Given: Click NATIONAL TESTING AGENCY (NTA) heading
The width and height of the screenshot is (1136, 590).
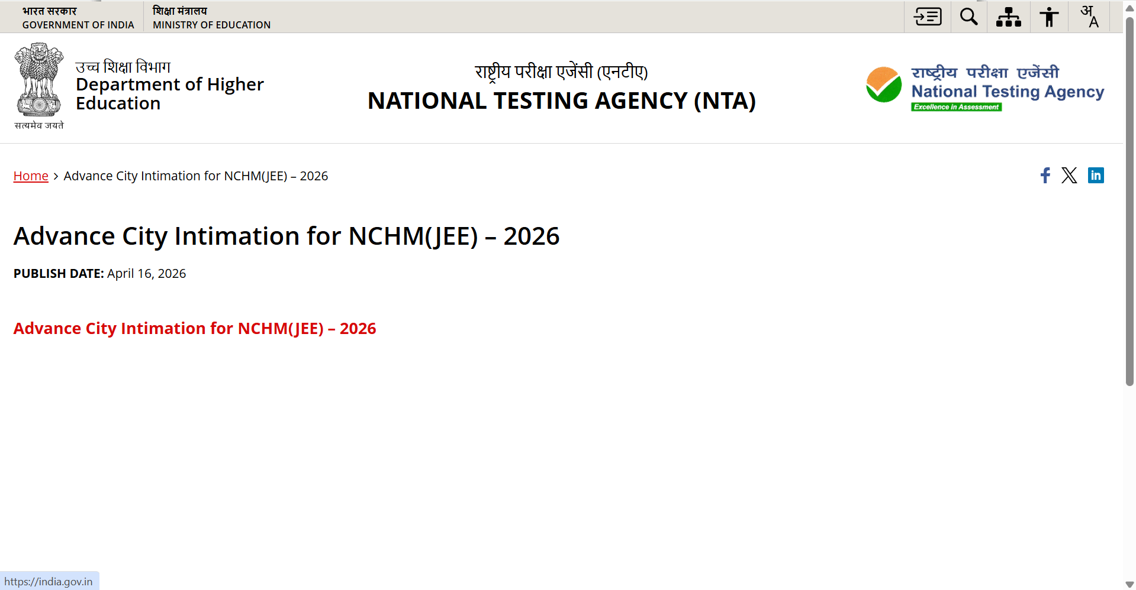Looking at the screenshot, I should click(x=561, y=101).
